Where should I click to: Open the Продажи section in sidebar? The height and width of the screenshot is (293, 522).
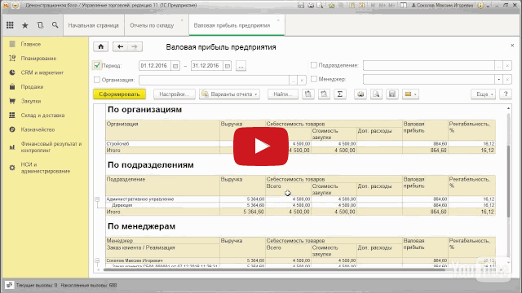tap(32, 87)
